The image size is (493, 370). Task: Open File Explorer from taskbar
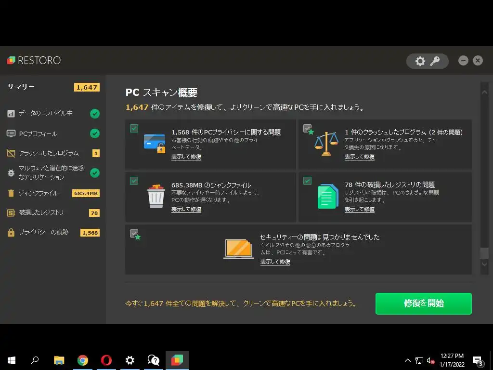pos(59,360)
